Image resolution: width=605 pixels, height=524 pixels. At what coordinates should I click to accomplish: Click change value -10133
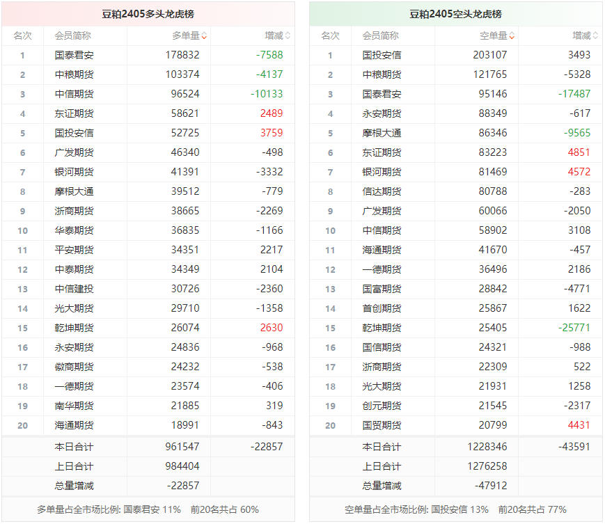267,94
